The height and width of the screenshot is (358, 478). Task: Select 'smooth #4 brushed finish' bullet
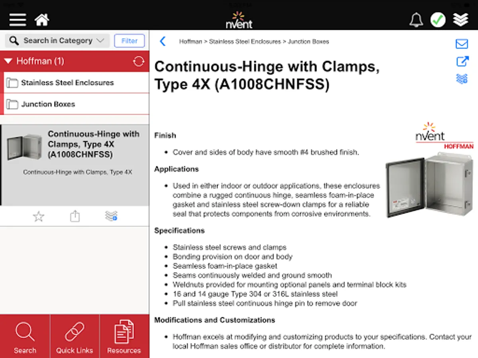pyautogui.click(x=266, y=152)
